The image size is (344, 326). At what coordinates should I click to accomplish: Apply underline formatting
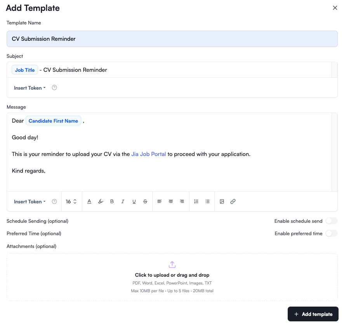134,201
